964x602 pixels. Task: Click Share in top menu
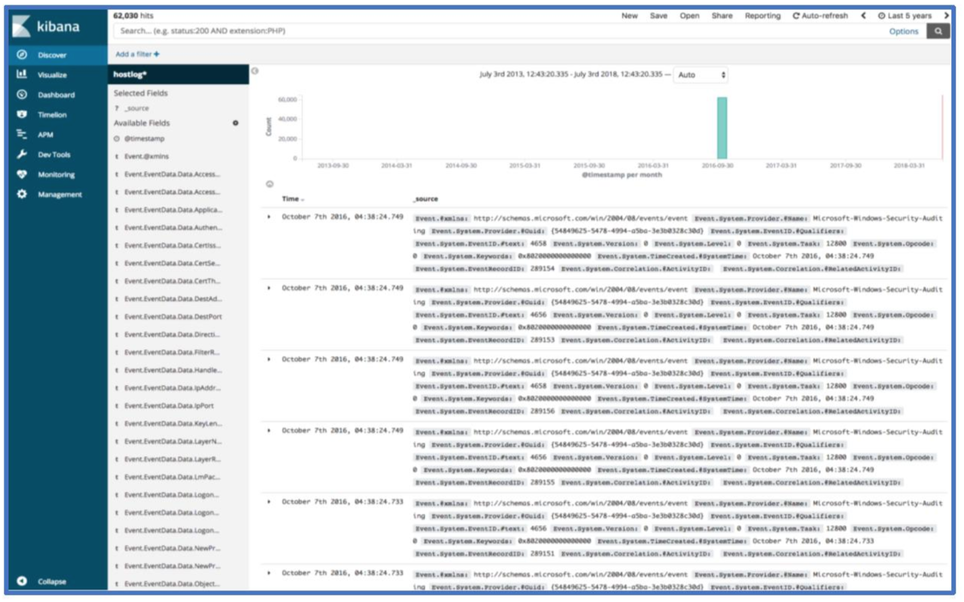point(722,16)
